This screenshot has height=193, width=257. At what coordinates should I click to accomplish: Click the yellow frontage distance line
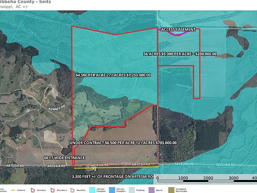[116, 168]
